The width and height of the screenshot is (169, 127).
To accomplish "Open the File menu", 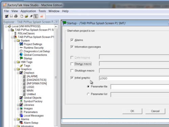I will [6, 11].
